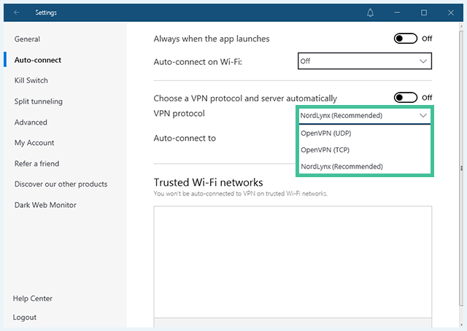
Task: Open Advanced settings section
Action: click(31, 122)
